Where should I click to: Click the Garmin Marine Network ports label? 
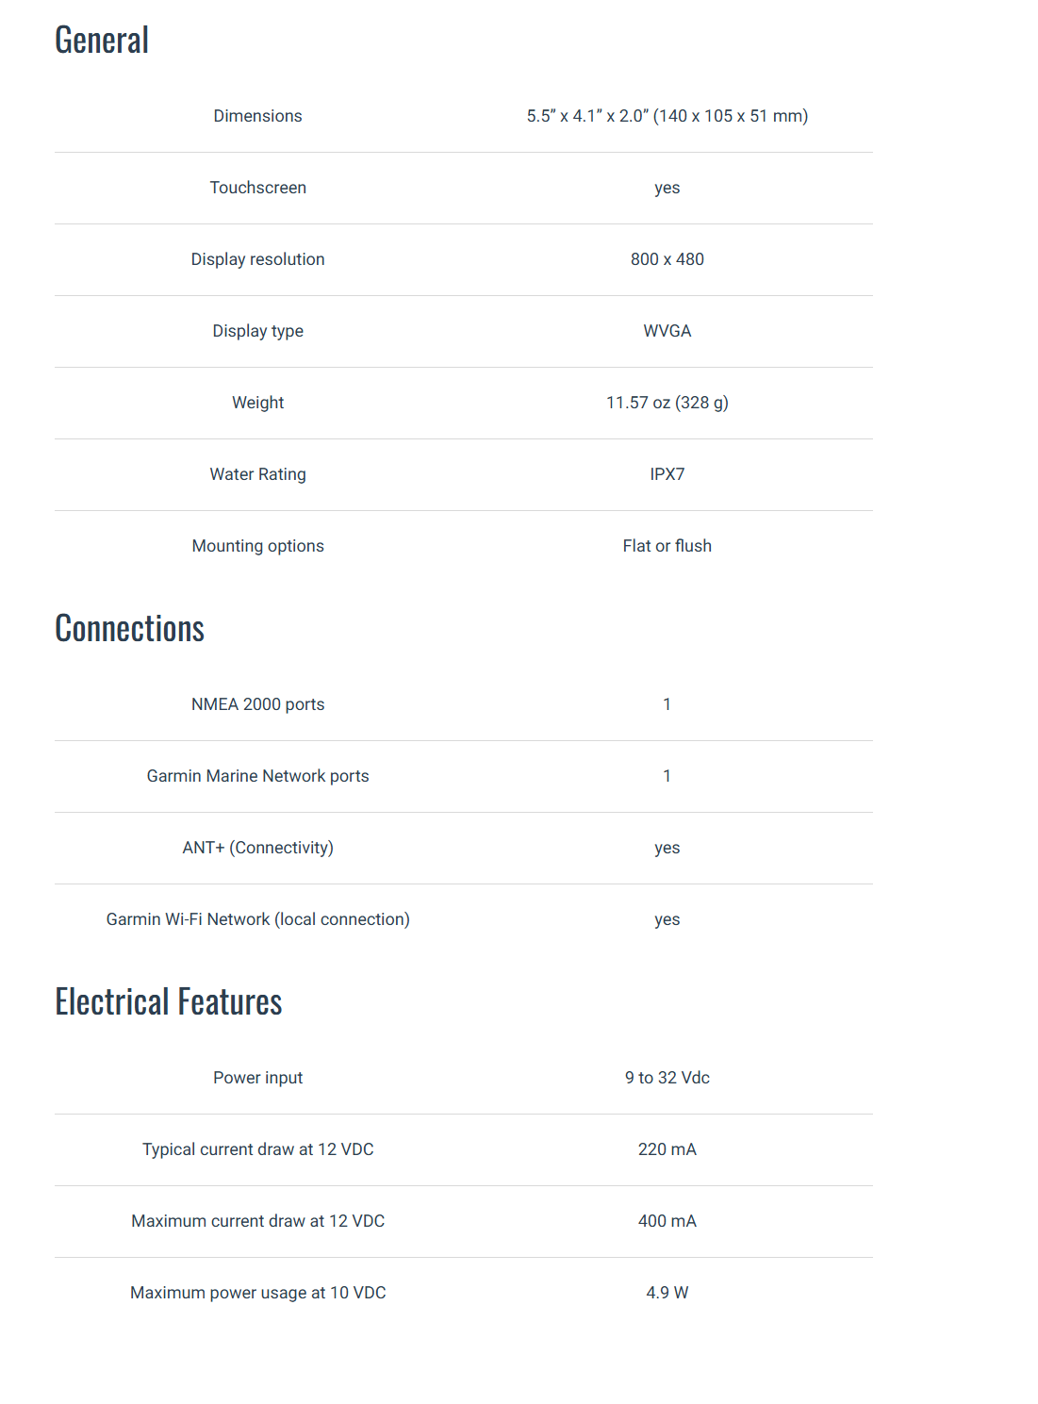(257, 776)
